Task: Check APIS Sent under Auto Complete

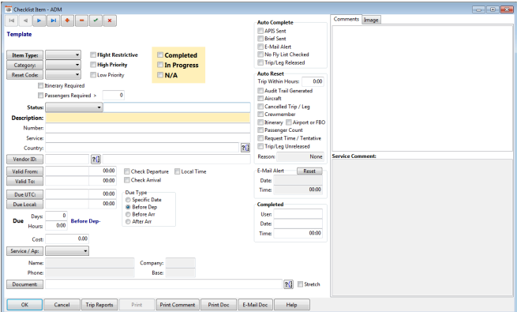Action: tap(260, 31)
